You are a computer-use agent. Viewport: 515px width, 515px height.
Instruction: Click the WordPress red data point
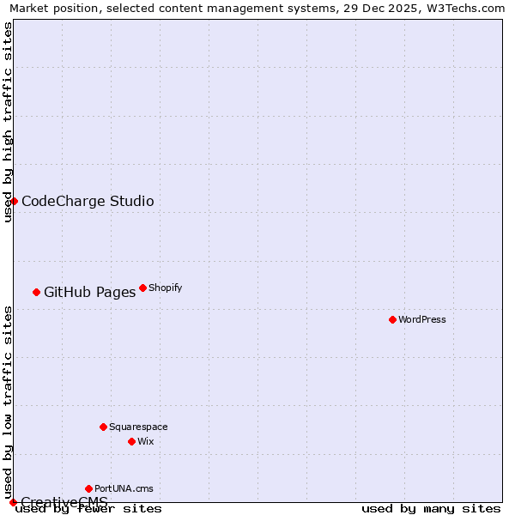pyautogui.click(x=392, y=319)
